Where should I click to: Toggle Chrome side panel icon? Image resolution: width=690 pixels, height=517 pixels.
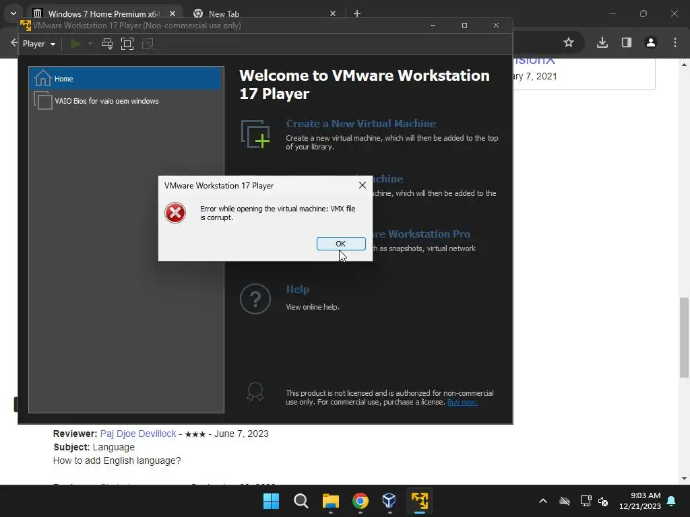tap(627, 42)
